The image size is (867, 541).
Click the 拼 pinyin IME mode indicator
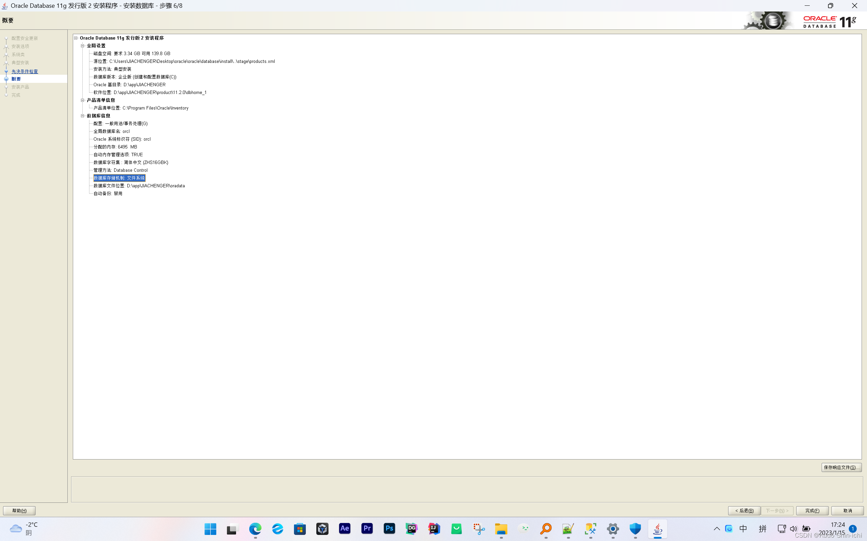(x=763, y=529)
